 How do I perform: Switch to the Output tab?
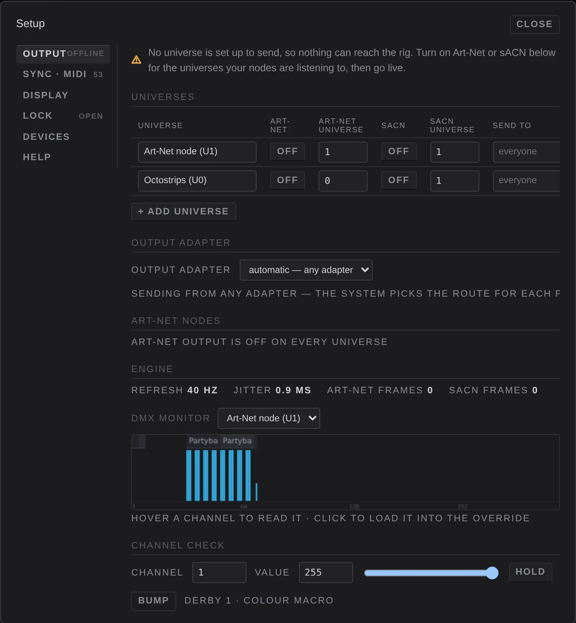tap(63, 54)
